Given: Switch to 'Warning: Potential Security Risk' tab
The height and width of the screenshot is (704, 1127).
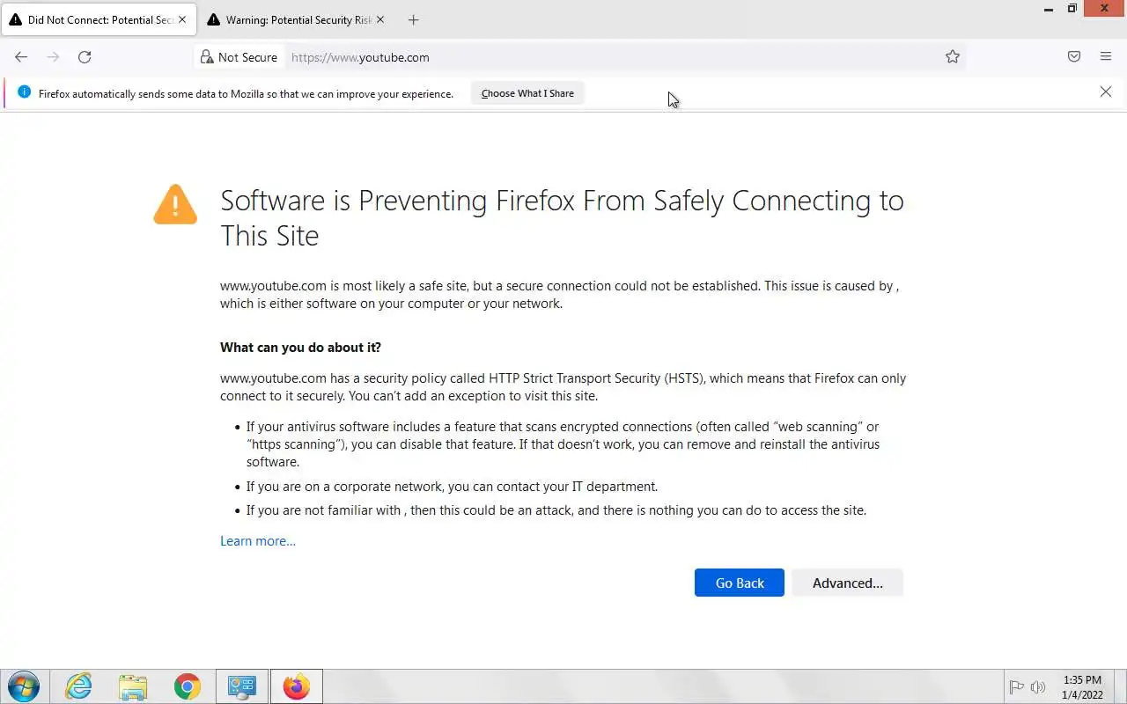Looking at the screenshot, I should tap(296, 20).
